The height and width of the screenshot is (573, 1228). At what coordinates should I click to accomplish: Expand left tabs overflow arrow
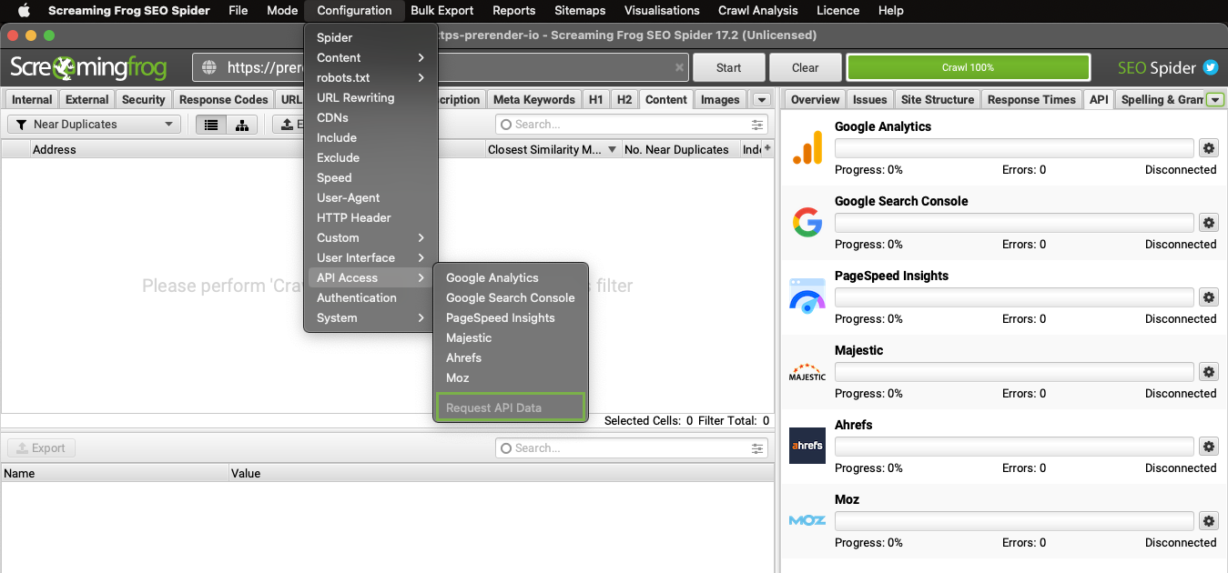coord(762,100)
